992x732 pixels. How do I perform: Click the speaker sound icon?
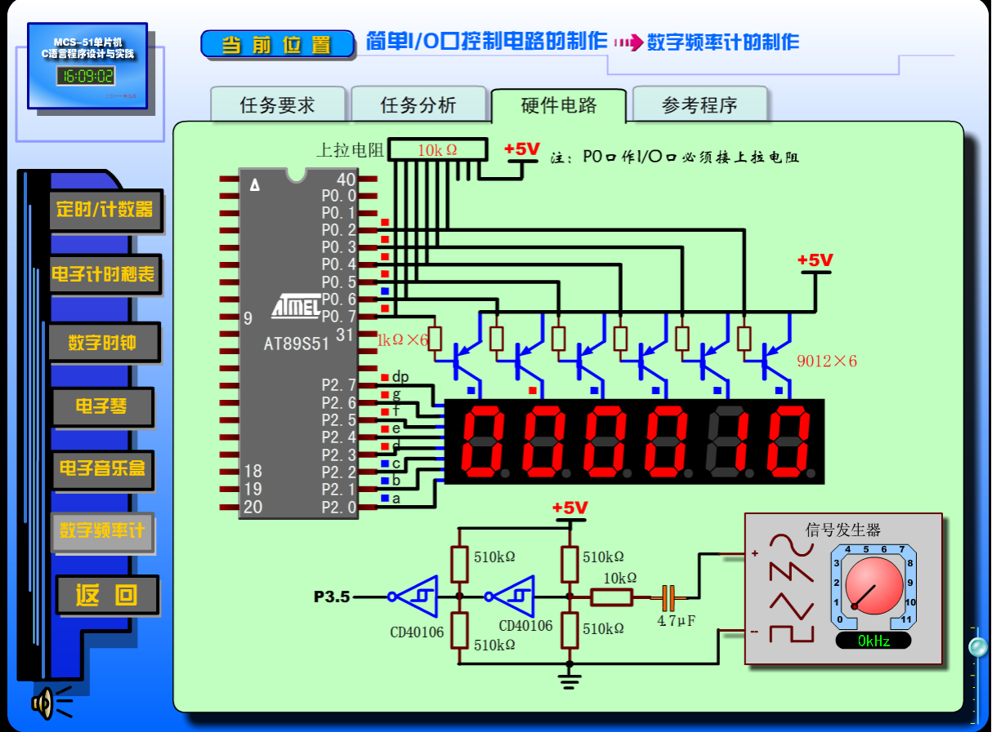point(51,702)
